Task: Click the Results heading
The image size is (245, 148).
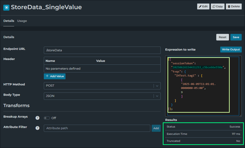Action: tap(171, 120)
